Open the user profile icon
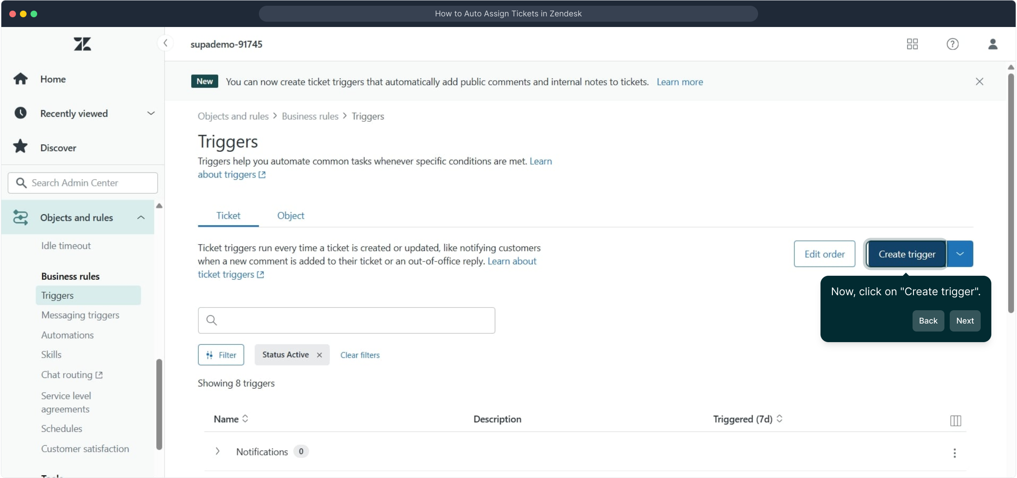 point(993,44)
